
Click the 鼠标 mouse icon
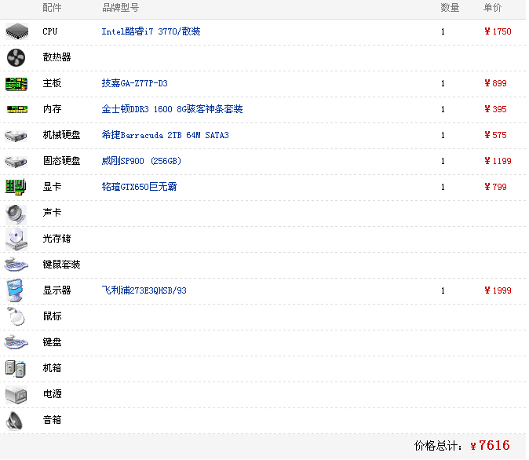pos(16,316)
